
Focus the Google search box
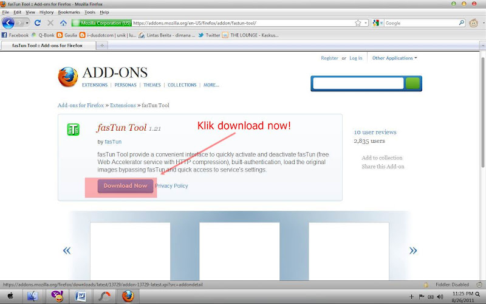[x=421, y=23]
